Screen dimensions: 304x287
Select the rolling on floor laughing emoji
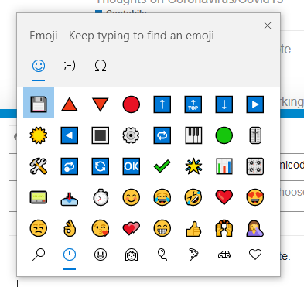click(x=193, y=197)
